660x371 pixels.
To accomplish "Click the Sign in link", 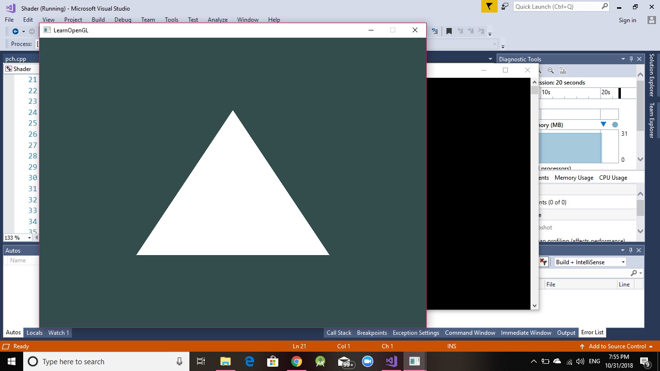I will (627, 20).
